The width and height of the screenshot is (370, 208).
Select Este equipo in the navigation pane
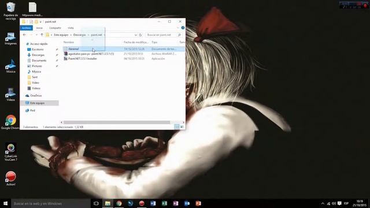[37, 103]
